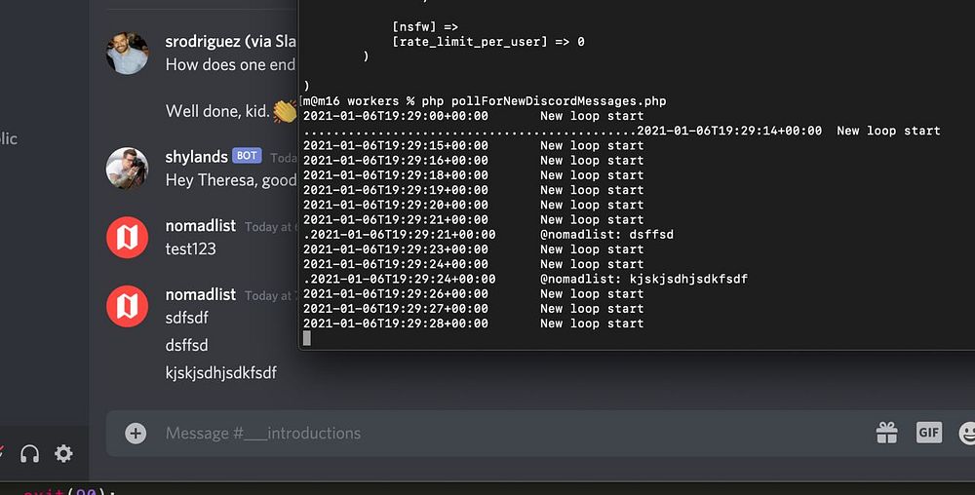Open the emoji picker smiley
Screen dimensions: 975x495
(x=967, y=432)
